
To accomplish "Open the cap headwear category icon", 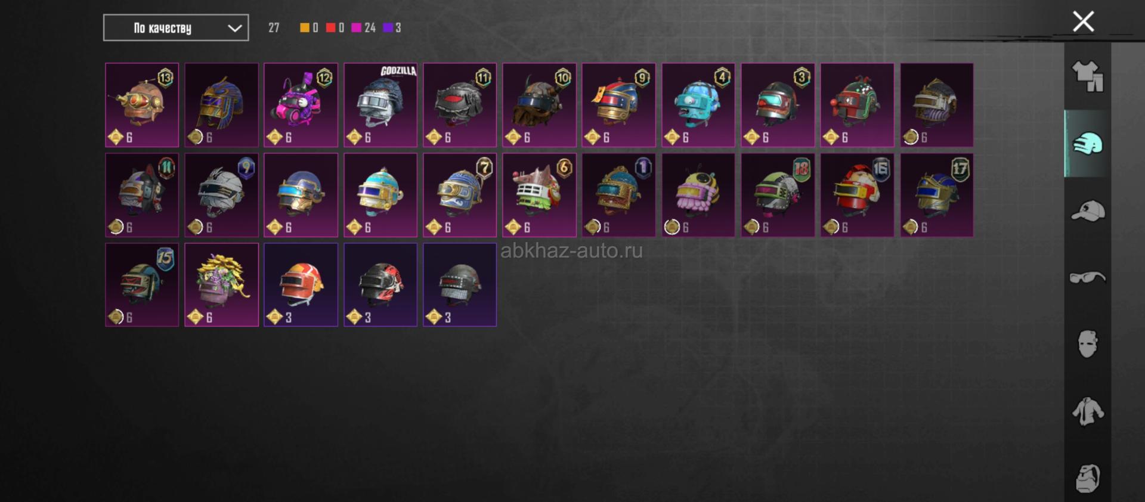I will [x=1088, y=210].
